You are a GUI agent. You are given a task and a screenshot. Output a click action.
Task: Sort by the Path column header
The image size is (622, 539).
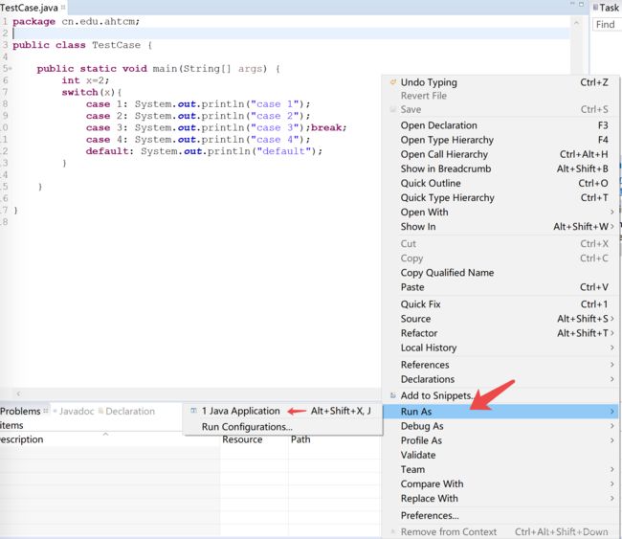point(334,439)
